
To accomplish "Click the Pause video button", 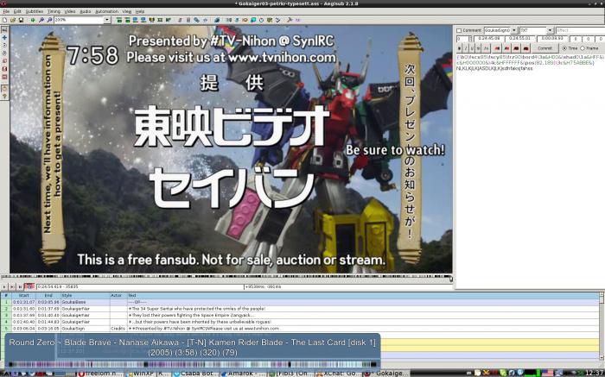I will [20, 286].
